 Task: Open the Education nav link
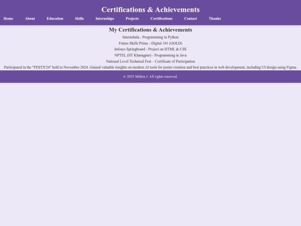[55, 18]
